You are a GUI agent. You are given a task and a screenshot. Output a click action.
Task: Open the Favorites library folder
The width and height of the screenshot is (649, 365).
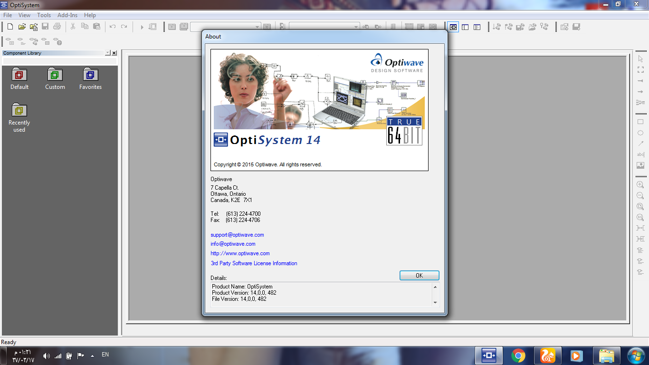point(90,79)
